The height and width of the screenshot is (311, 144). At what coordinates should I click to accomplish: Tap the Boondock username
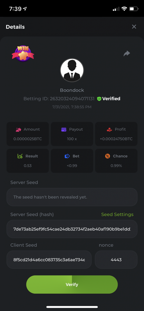72,90
